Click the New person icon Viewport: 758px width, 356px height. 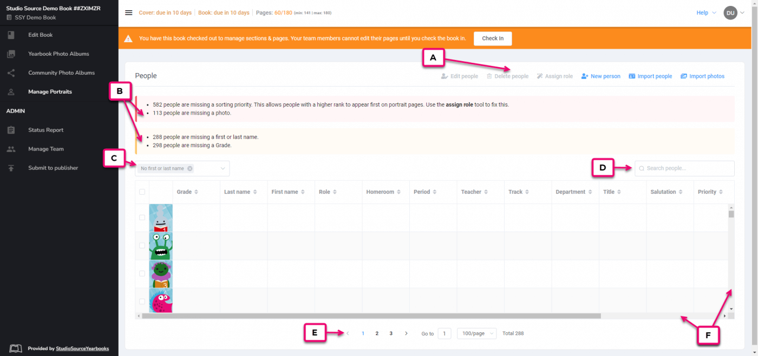[585, 76]
